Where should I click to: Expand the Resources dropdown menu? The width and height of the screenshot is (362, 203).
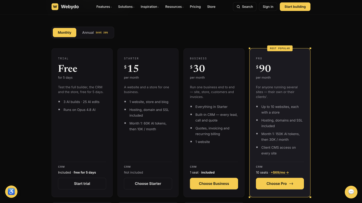tap(174, 7)
